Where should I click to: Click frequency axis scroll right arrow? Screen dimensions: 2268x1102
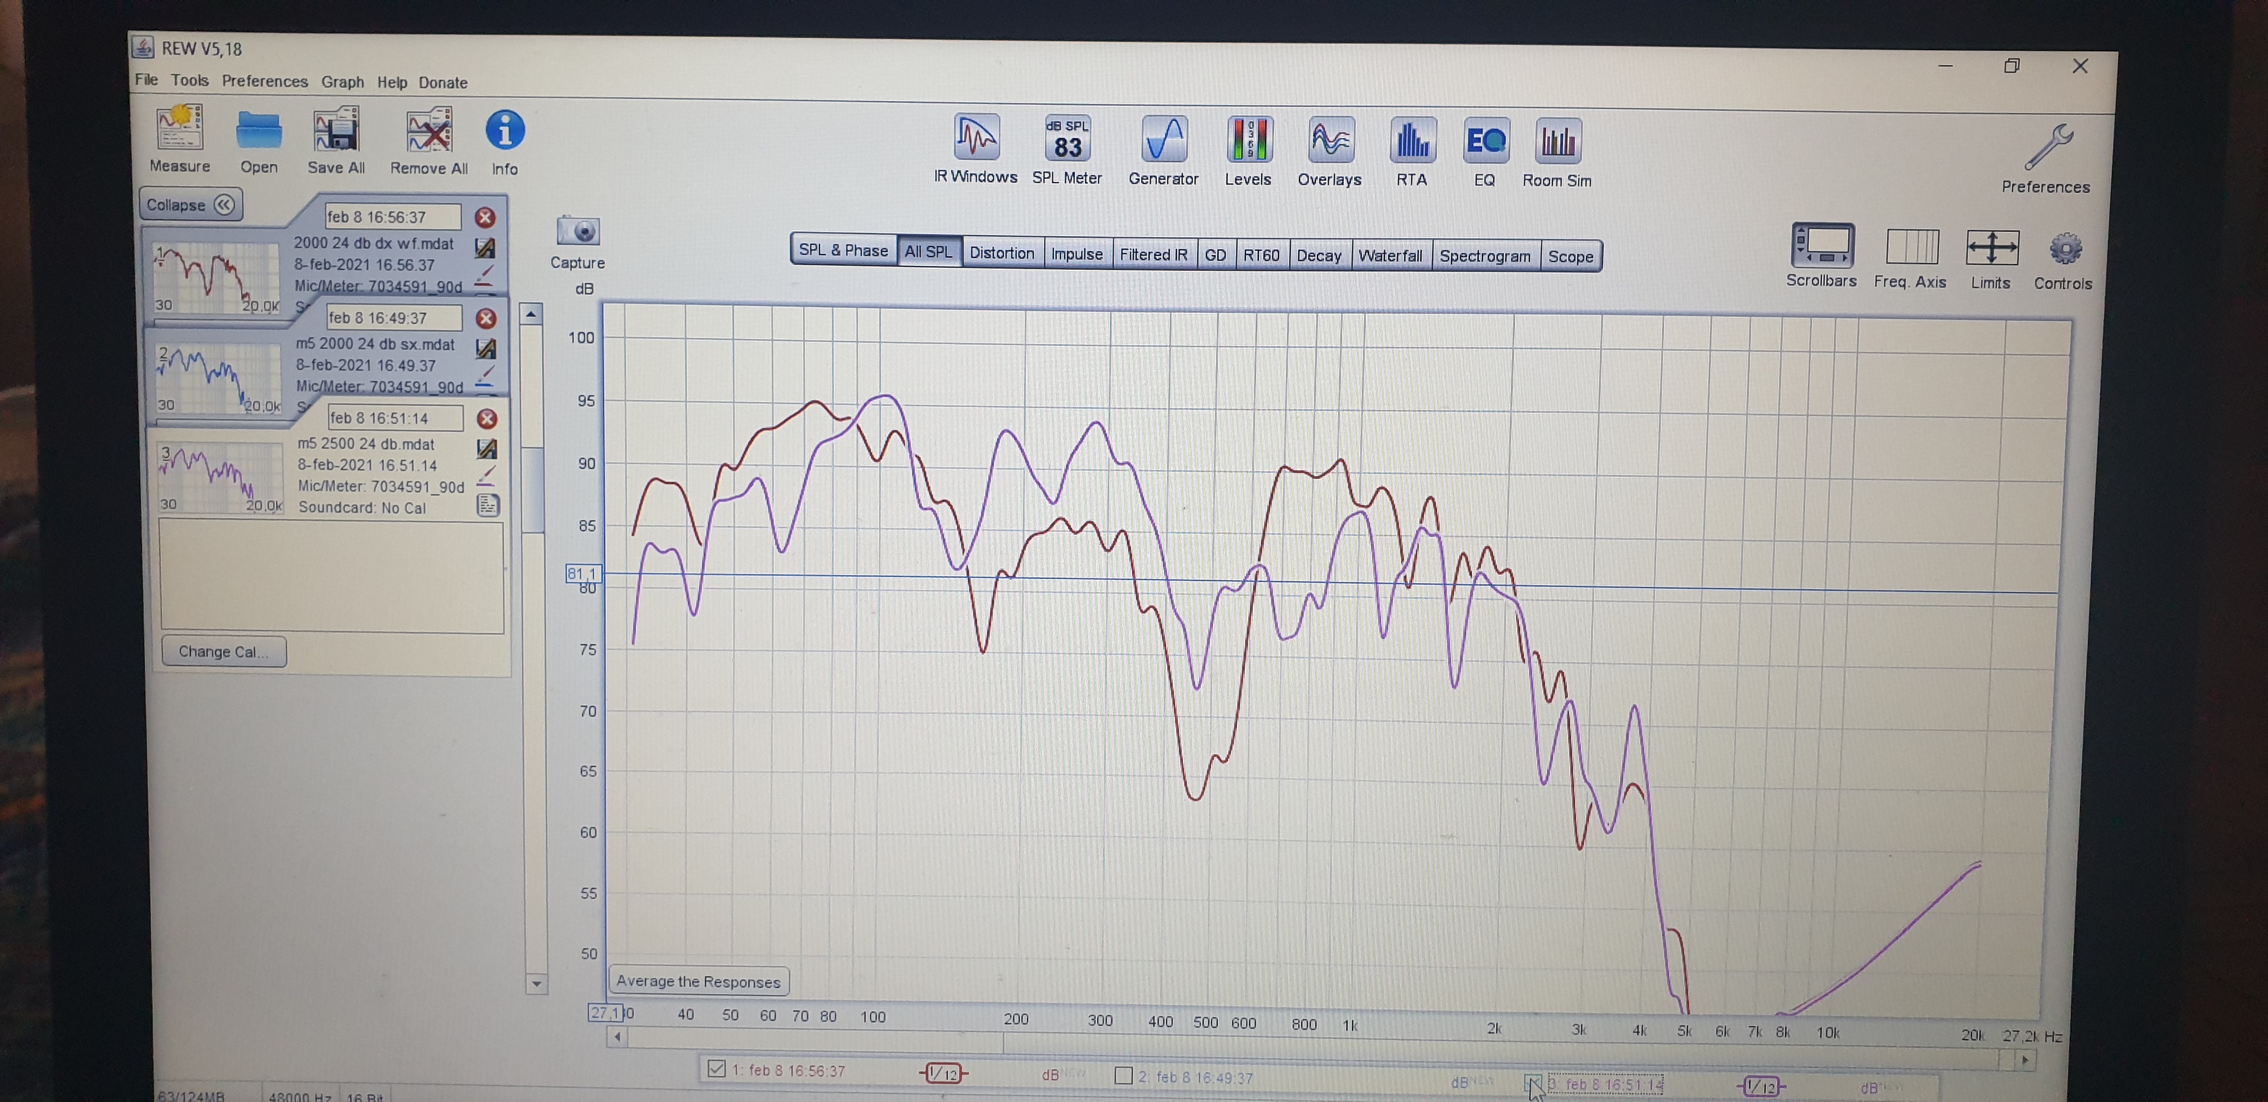click(2026, 1060)
